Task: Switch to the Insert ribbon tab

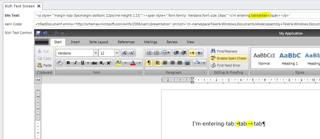Action: pos(75,42)
